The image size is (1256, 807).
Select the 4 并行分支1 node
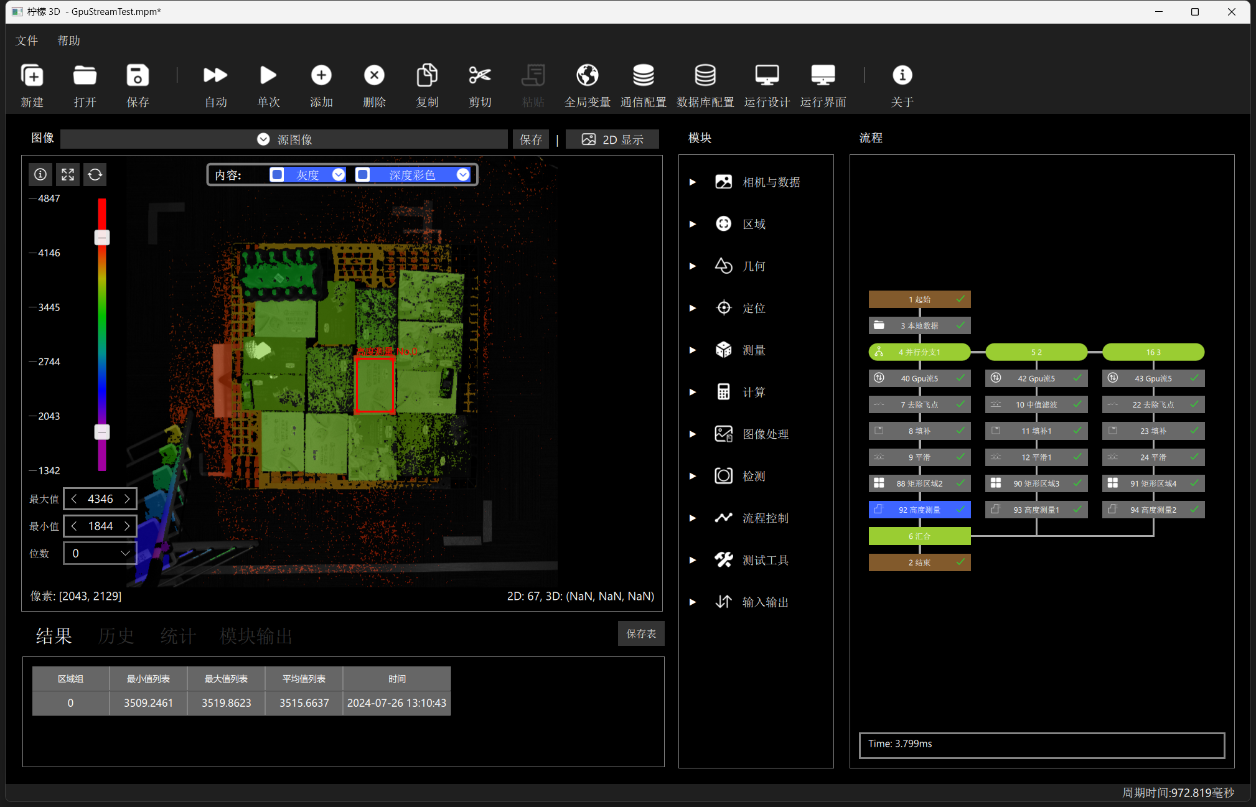[x=919, y=352]
